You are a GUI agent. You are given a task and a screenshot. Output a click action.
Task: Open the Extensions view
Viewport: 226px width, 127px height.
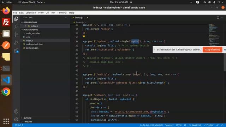pyautogui.click(x=16, y=50)
